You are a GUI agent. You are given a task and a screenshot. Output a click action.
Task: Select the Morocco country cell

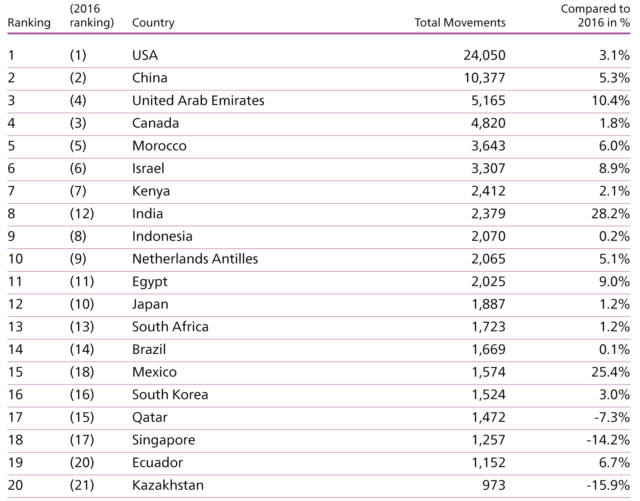[159, 146]
